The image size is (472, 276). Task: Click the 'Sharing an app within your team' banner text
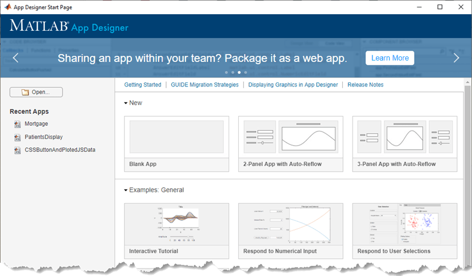point(202,58)
